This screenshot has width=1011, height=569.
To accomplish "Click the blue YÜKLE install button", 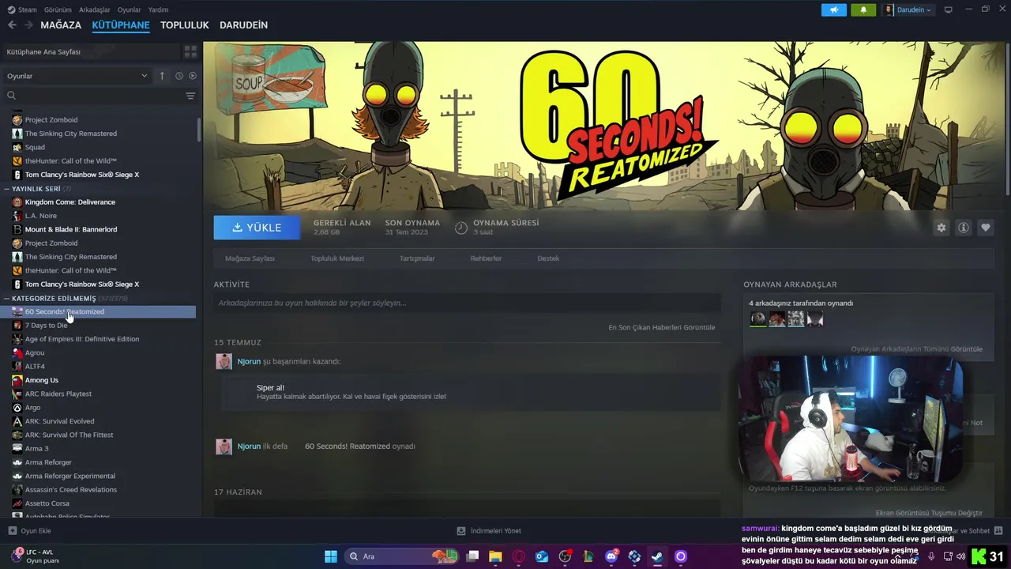I will [x=257, y=228].
